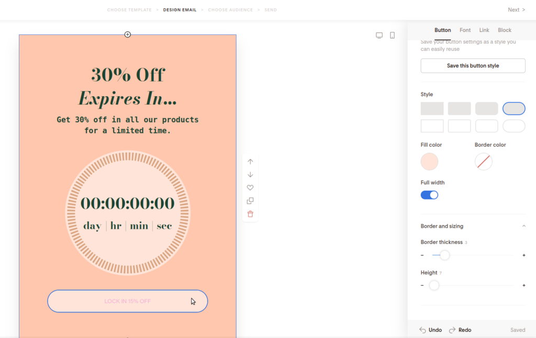The width and height of the screenshot is (536, 338).
Task: Select filled pill button style
Action: pyautogui.click(x=514, y=109)
